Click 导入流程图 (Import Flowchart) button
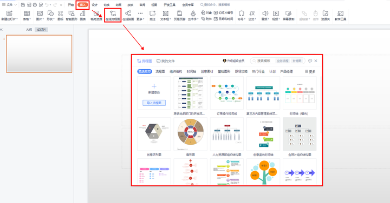This screenshot has width=390, height=203. 154,103
